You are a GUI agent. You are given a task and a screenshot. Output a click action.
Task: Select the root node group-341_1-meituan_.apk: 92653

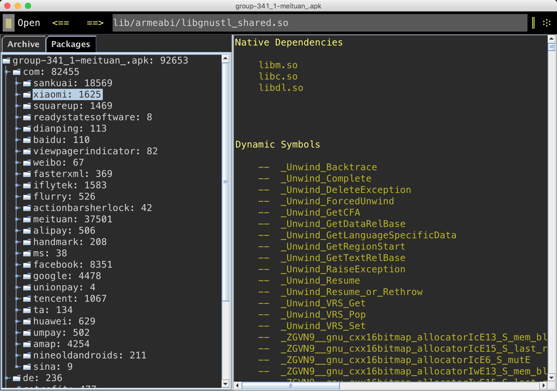100,60
